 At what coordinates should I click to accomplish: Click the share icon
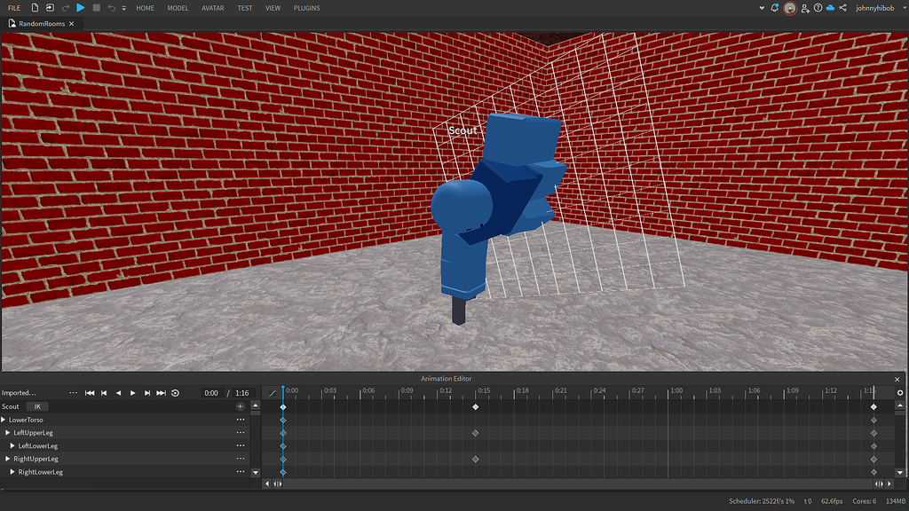point(843,8)
